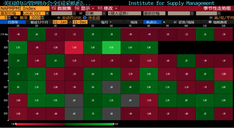The width and height of the screenshot is (234, 128).
Task: Click the 季节性走势图 title text
Action: click(x=217, y=8)
